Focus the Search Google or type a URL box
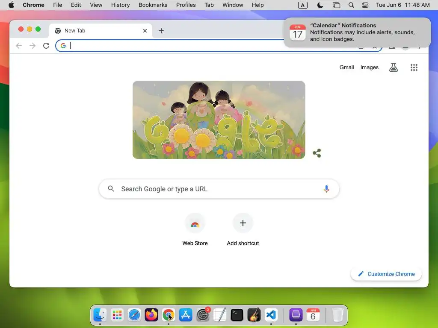 tap(219, 189)
